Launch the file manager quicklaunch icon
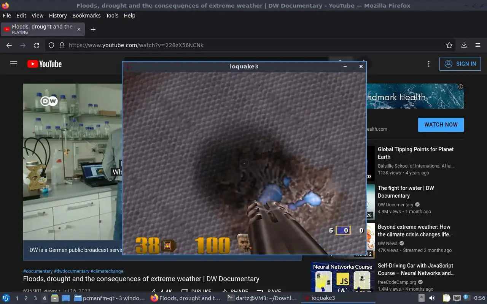Image resolution: width=487 pixels, height=304 pixels. pos(54,298)
